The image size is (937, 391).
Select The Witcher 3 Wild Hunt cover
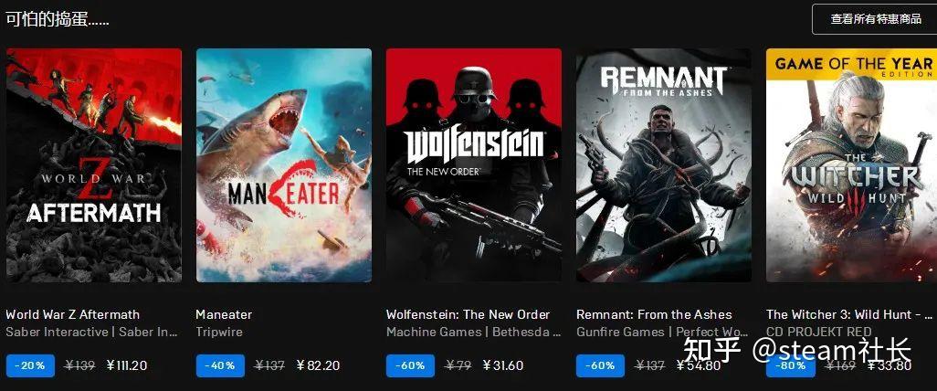pos(851,165)
